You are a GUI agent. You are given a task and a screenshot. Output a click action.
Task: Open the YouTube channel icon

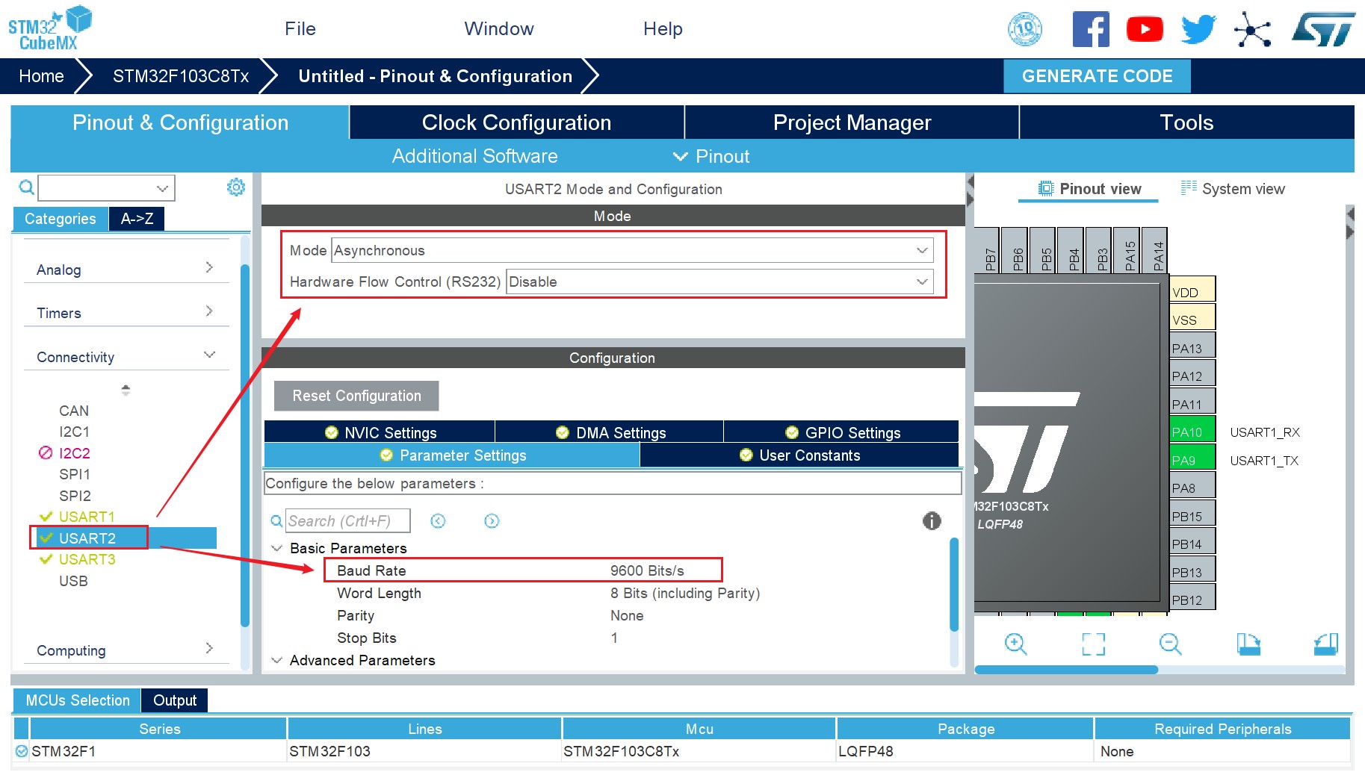pos(1145,30)
